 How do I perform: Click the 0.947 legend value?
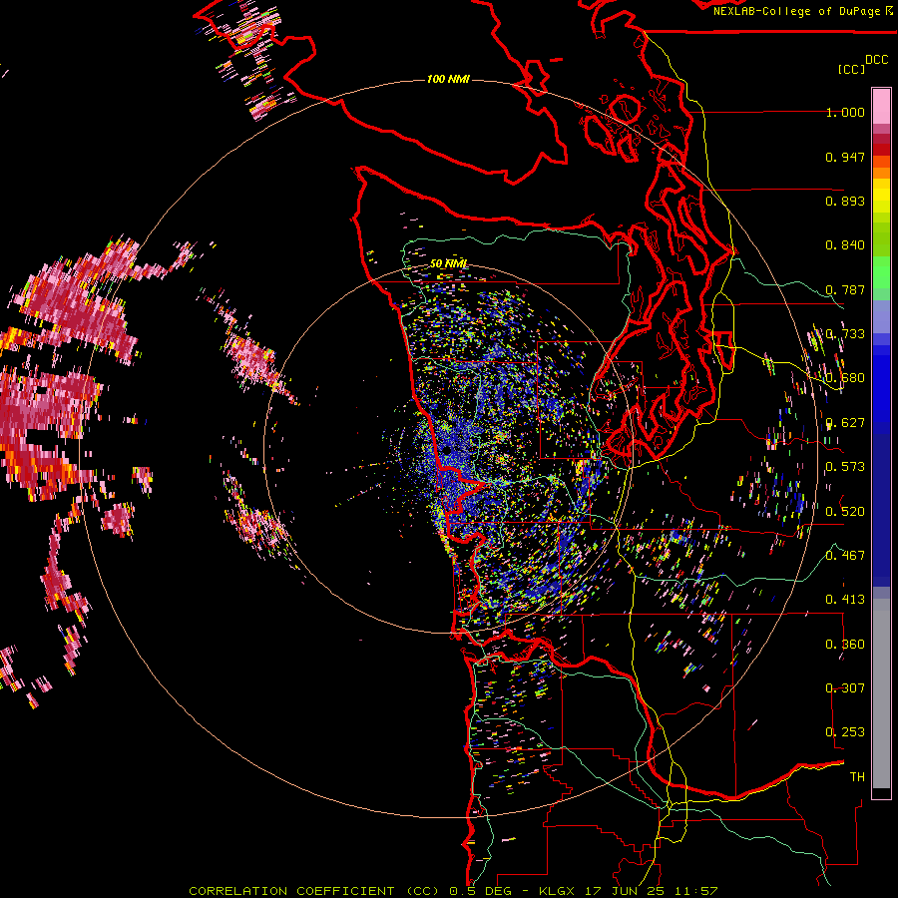click(x=845, y=157)
